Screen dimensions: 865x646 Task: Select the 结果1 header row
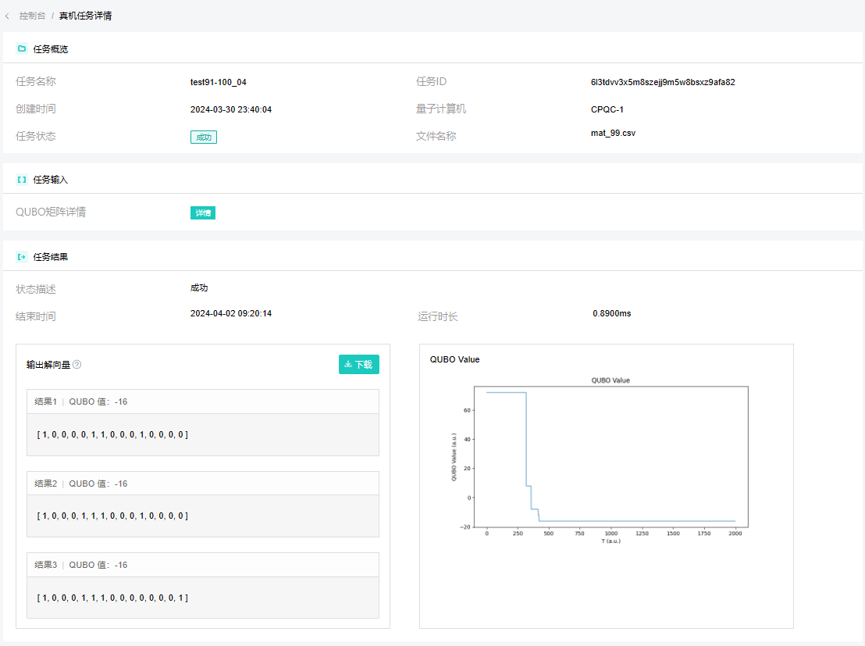click(203, 402)
